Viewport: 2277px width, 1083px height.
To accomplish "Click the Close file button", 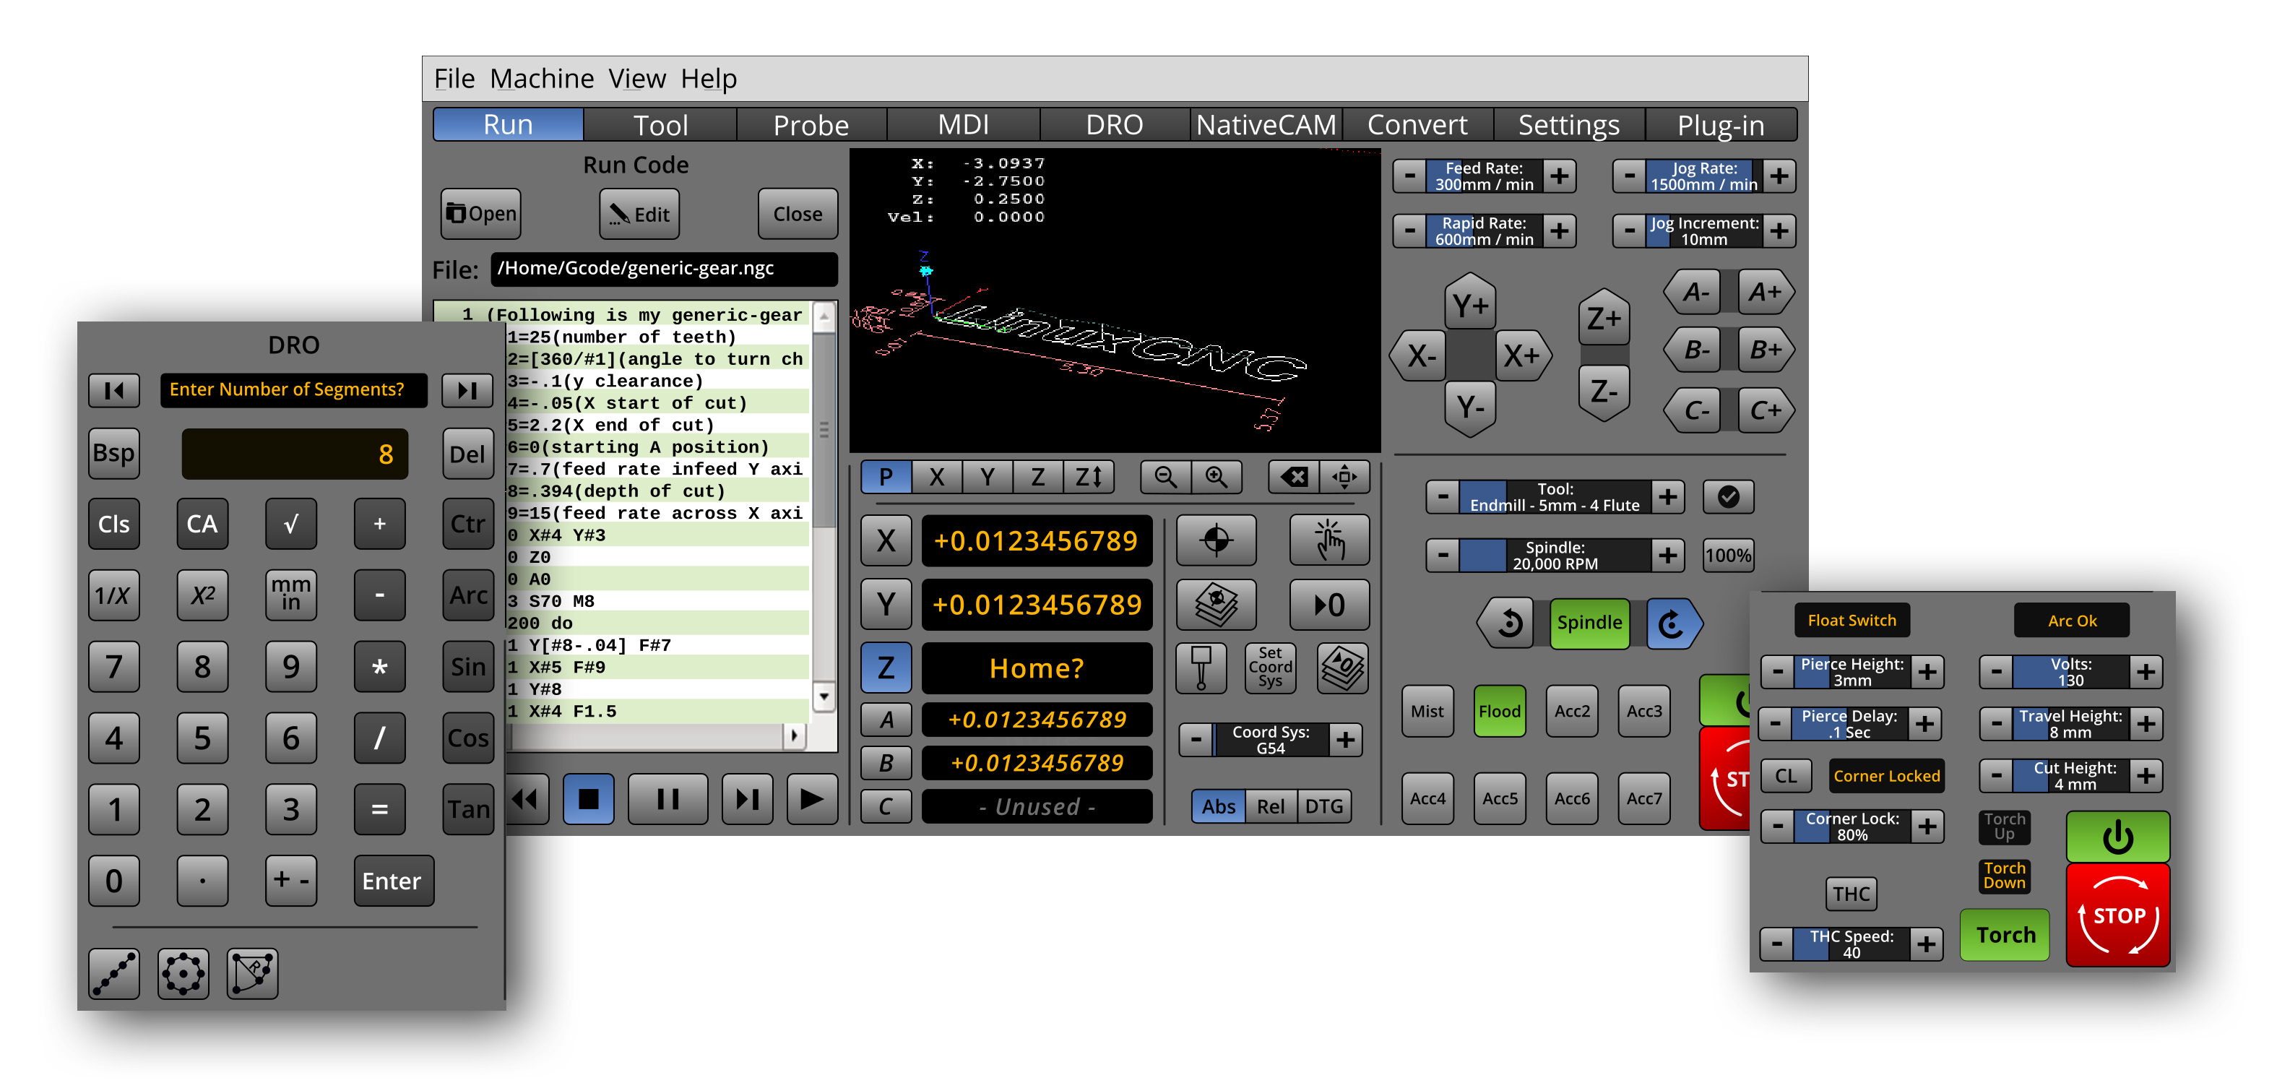I will pos(798,214).
